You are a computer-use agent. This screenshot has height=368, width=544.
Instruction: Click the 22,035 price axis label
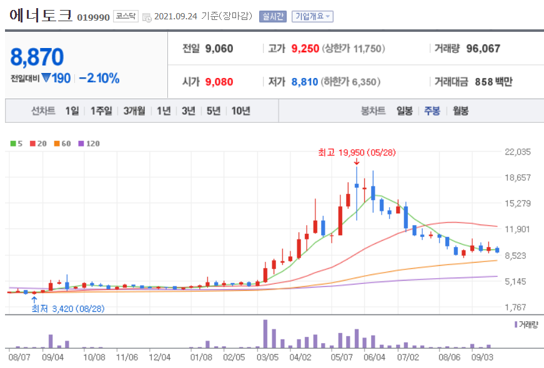pos(518,152)
